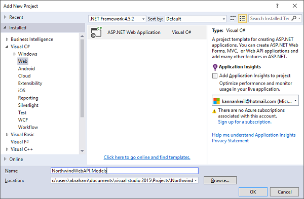Open the Sort by Default dropdown
304x199 pixels.
(196, 19)
